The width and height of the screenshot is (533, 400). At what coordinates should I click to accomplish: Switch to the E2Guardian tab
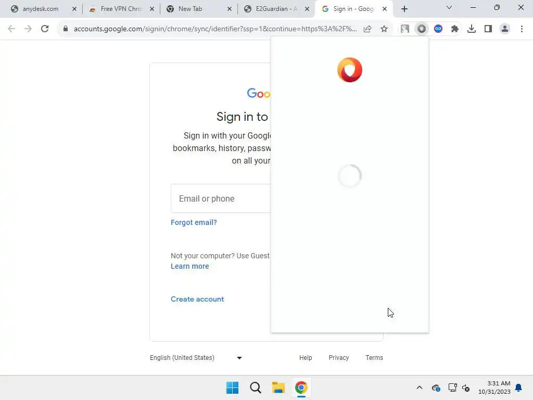(276, 9)
